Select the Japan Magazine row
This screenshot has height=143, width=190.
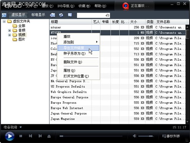[x=118, y=119]
